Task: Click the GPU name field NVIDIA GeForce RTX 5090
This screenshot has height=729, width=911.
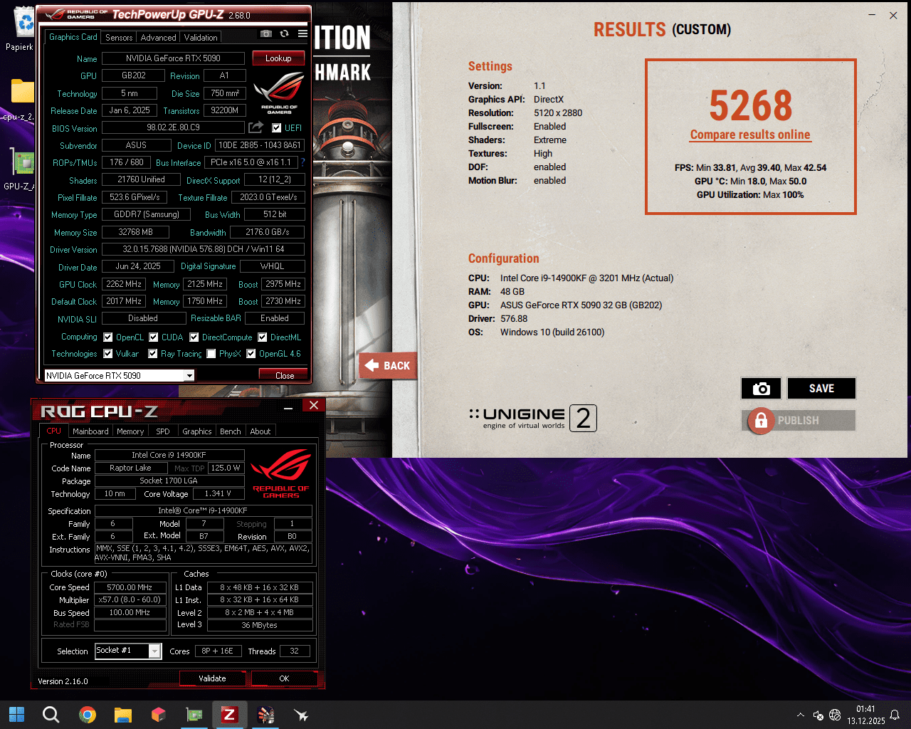Action: click(x=173, y=58)
